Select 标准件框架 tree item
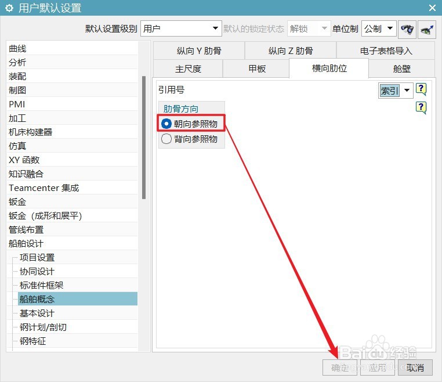Viewport: 442px width, 382px height. 78,285
